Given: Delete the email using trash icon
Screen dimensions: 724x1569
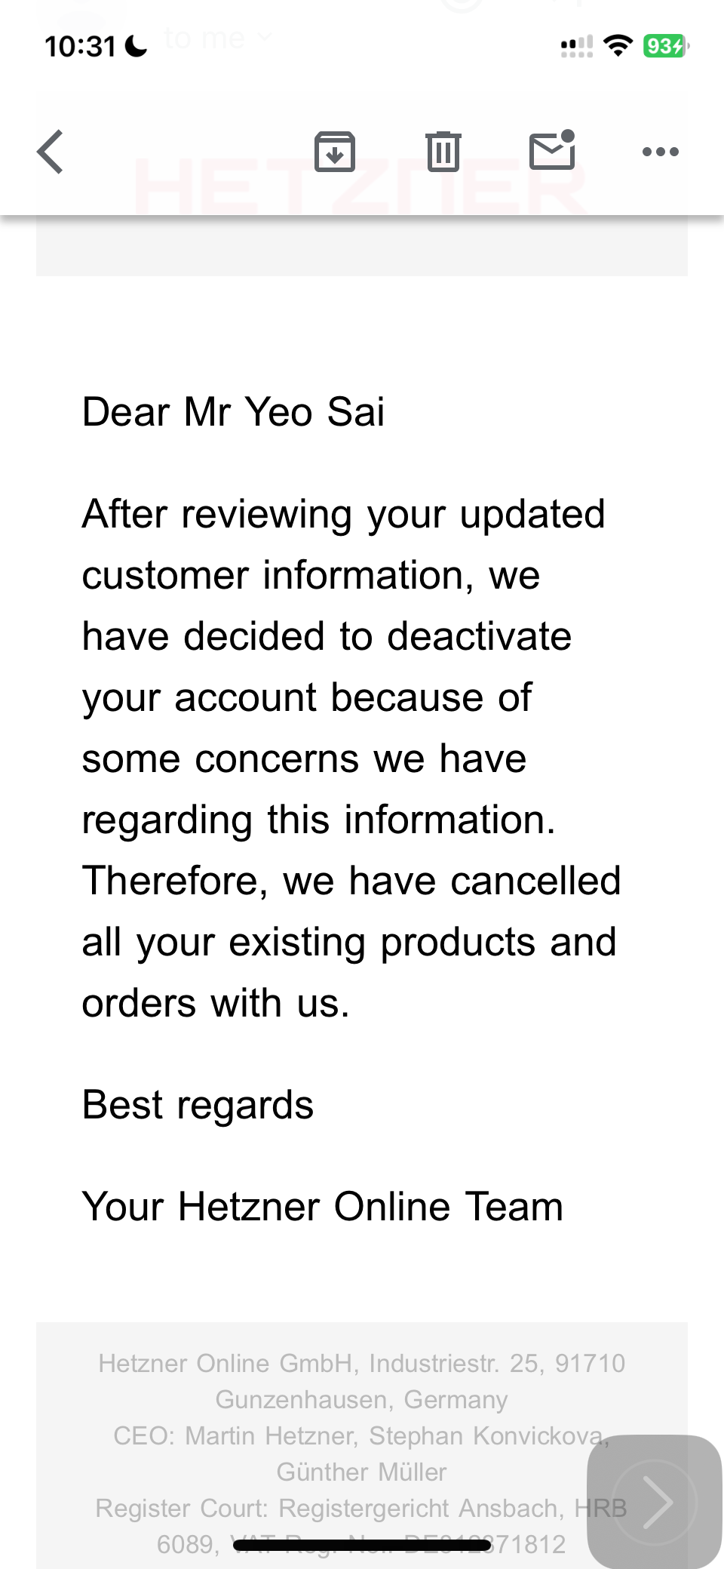Looking at the screenshot, I should [443, 152].
